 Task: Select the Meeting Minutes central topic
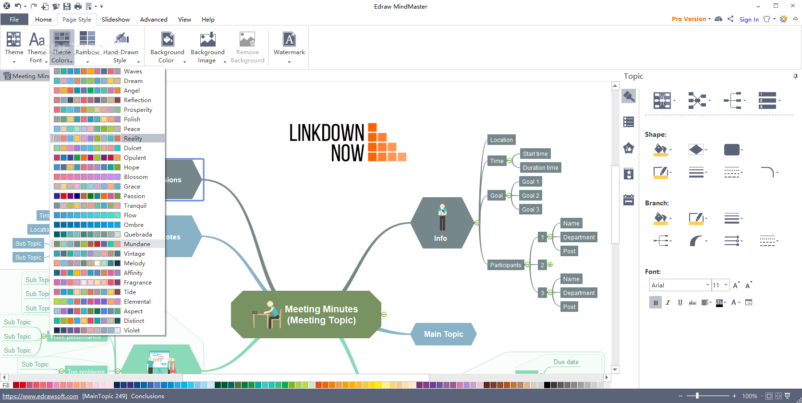point(306,314)
